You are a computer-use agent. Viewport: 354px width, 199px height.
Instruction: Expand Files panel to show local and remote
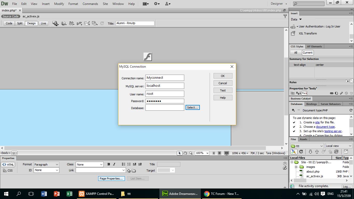[346, 152]
